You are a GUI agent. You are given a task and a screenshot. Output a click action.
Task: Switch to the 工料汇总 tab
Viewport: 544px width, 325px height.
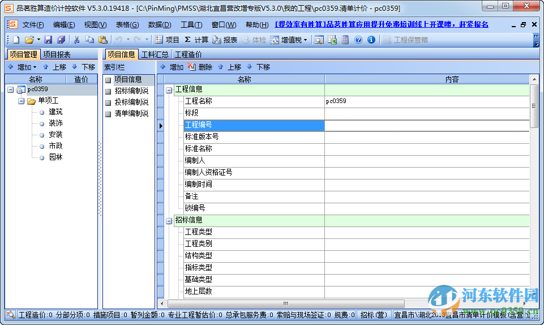pos(155,54)
